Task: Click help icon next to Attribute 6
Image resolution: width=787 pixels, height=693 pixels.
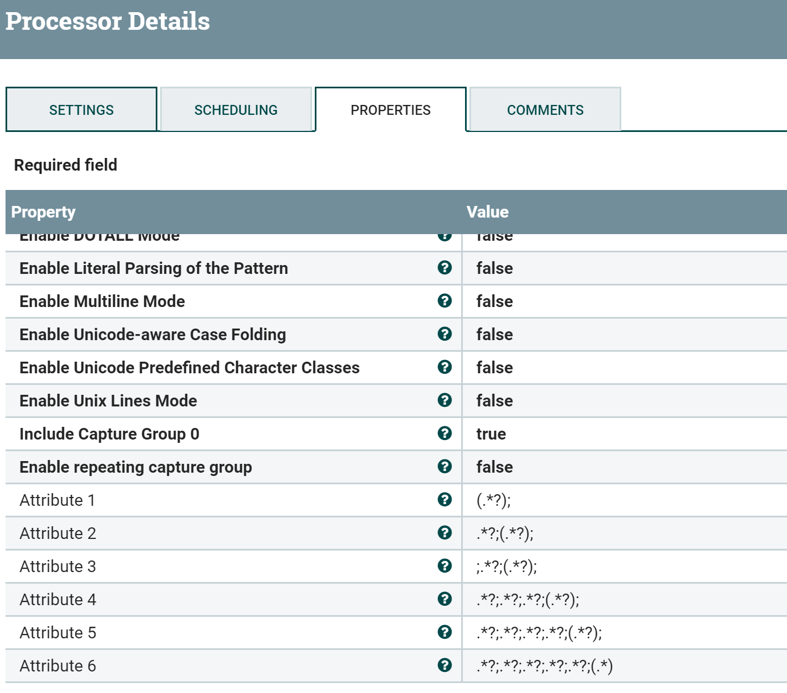Action: coord(445,665)
